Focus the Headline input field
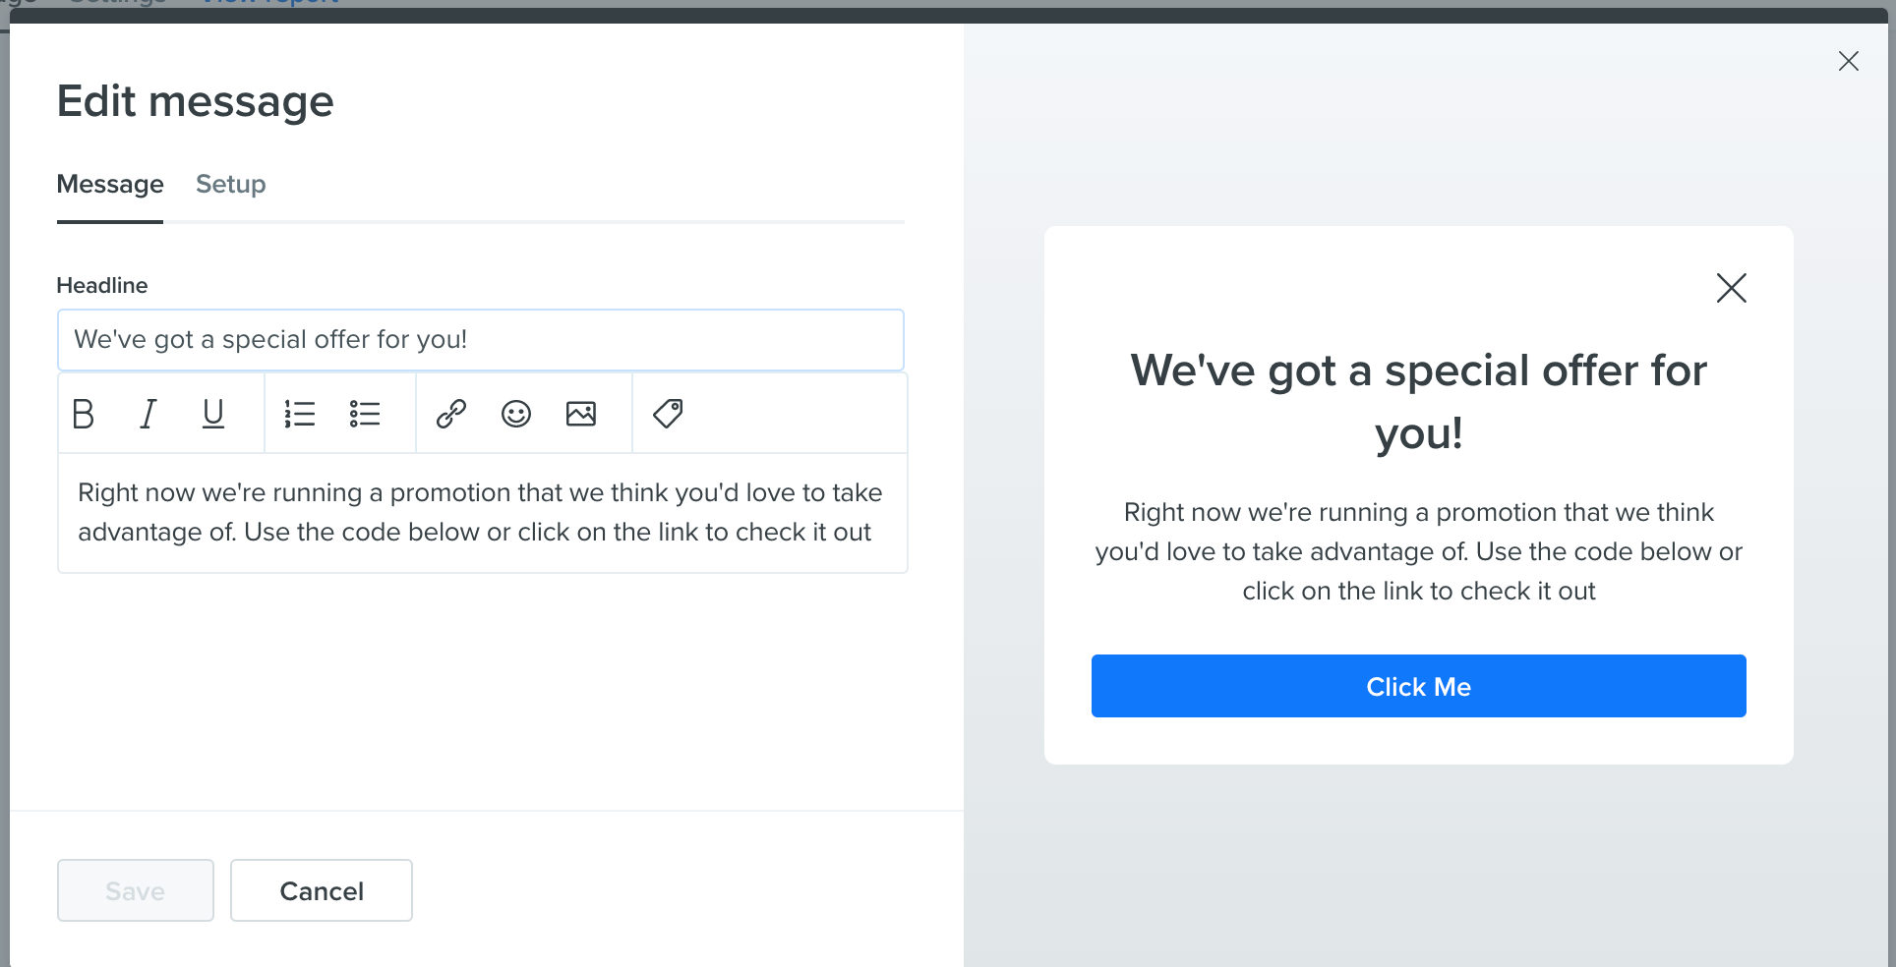 pyautogui.click(x=481, y=340)
